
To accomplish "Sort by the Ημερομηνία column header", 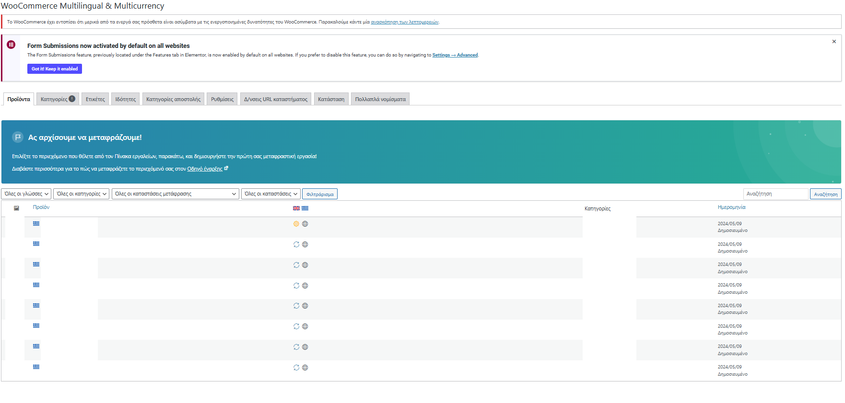I will point(731,207).
